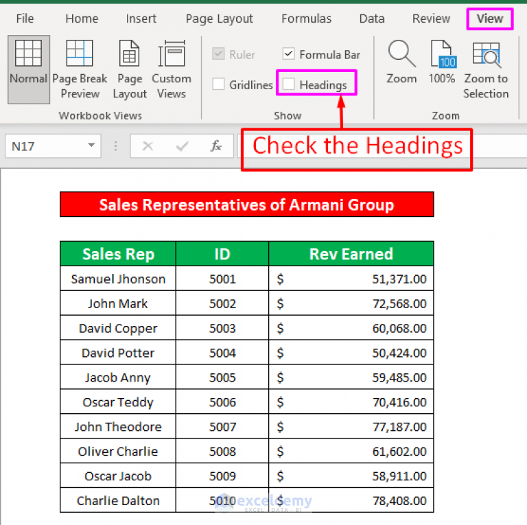
Task: Select cell Oscar Jacob
Action: click(x=118, y=476)
